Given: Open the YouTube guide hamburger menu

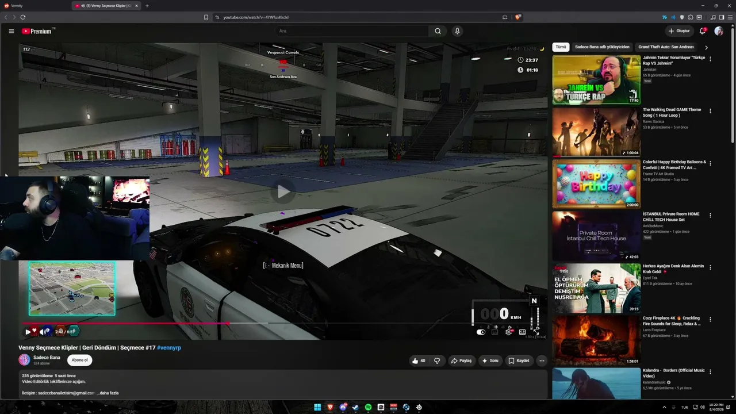Looking at the screenshot, I should [x=11, y=31].
